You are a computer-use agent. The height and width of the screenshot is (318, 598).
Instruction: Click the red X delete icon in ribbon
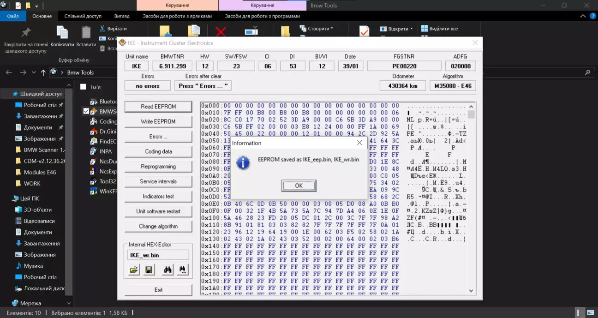[221, 31]
